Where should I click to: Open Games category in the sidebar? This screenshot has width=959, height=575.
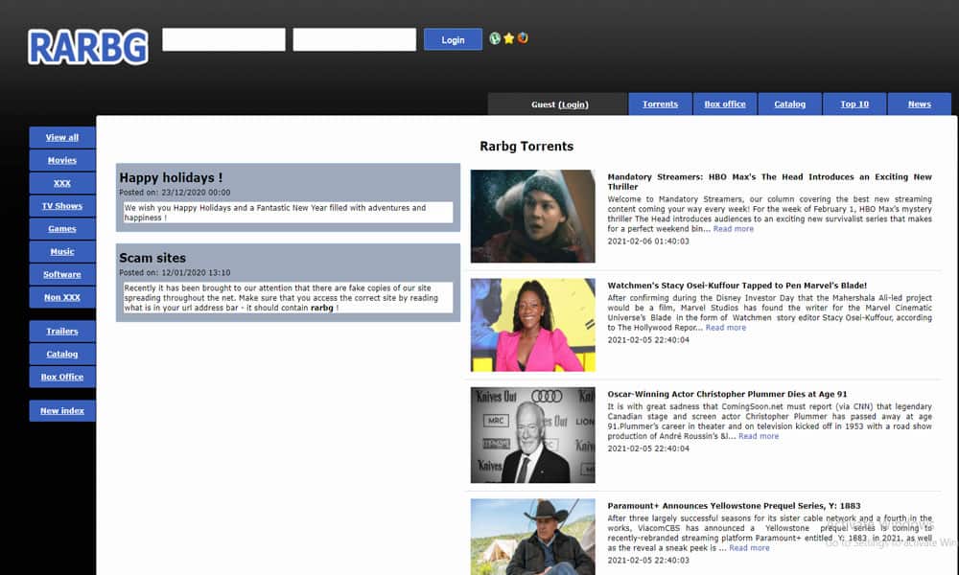[x=62, y=228]
